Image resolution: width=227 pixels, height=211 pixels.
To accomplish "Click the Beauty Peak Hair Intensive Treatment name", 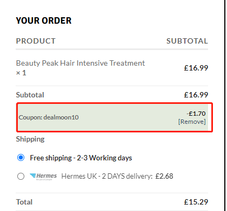I will 81,63.
